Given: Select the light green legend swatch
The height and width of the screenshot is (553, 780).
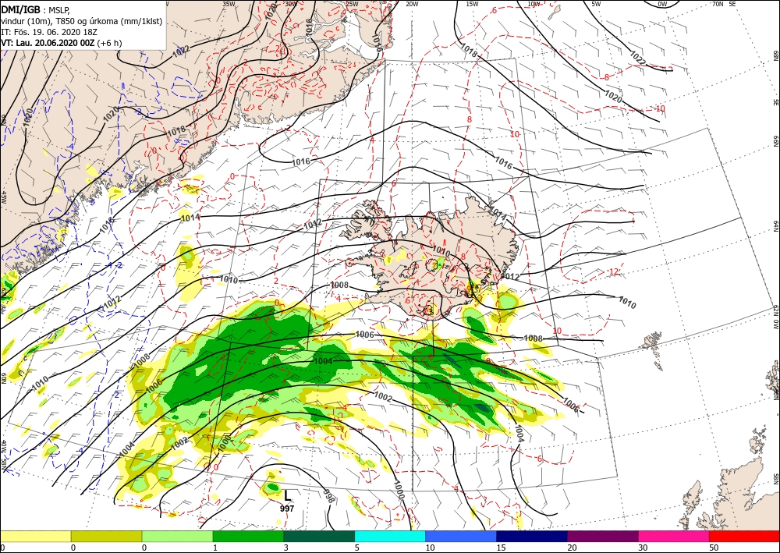Looking at the screenshot, I should pyautogui.click(x=177, y=536).
